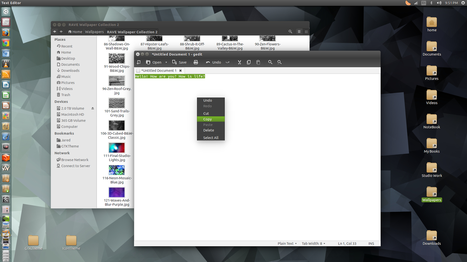Click the Open button in gedit toolbar

click(x=154, y=62)
